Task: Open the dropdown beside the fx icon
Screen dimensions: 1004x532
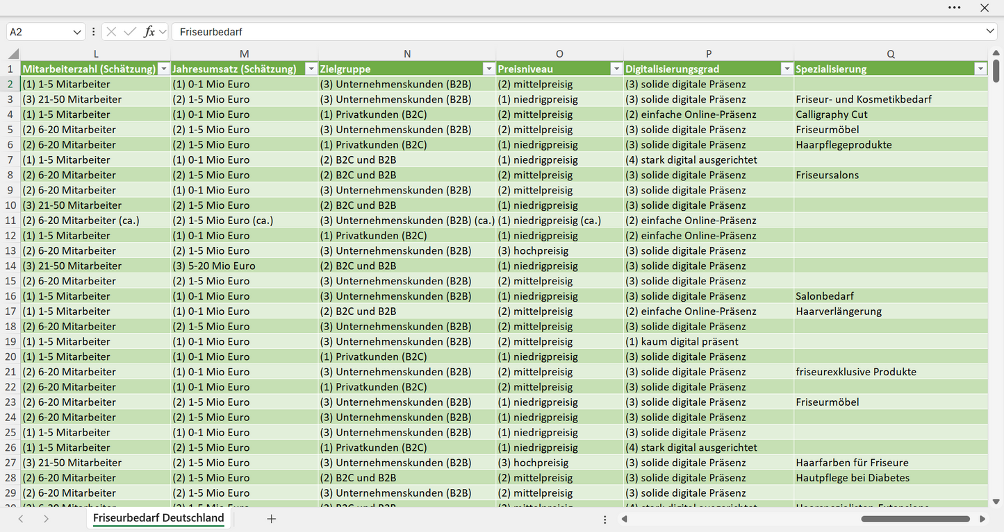Action: [163, 32]
